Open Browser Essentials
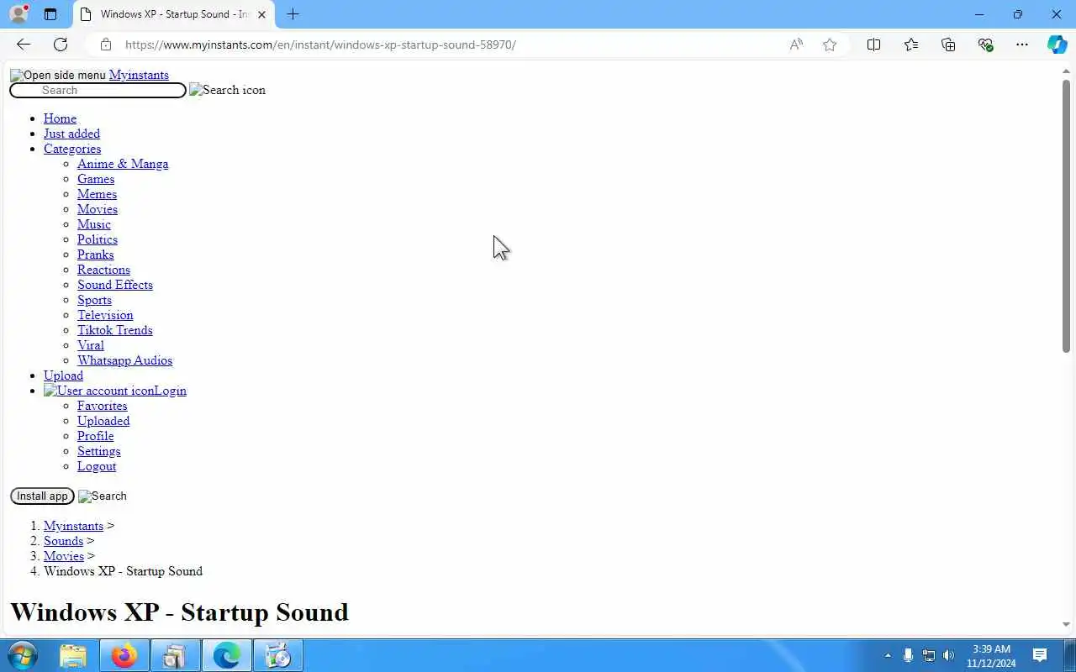This screenshot has height=672, width=1076. 985,45
